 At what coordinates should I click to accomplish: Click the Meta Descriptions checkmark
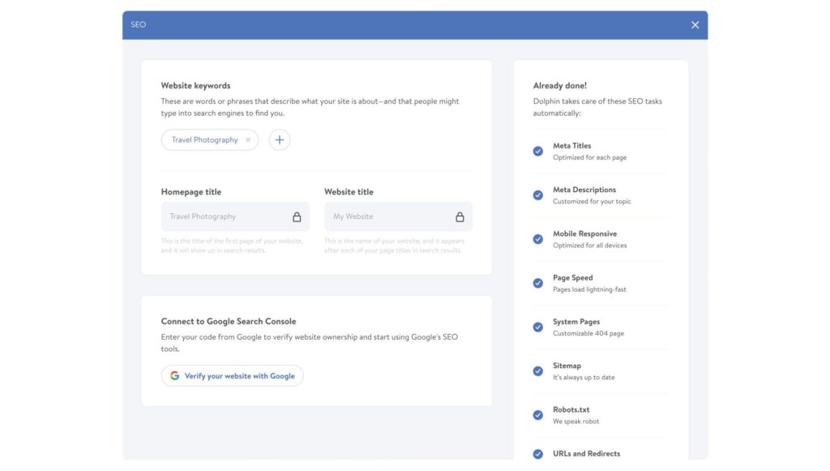(x=538, y=195)
